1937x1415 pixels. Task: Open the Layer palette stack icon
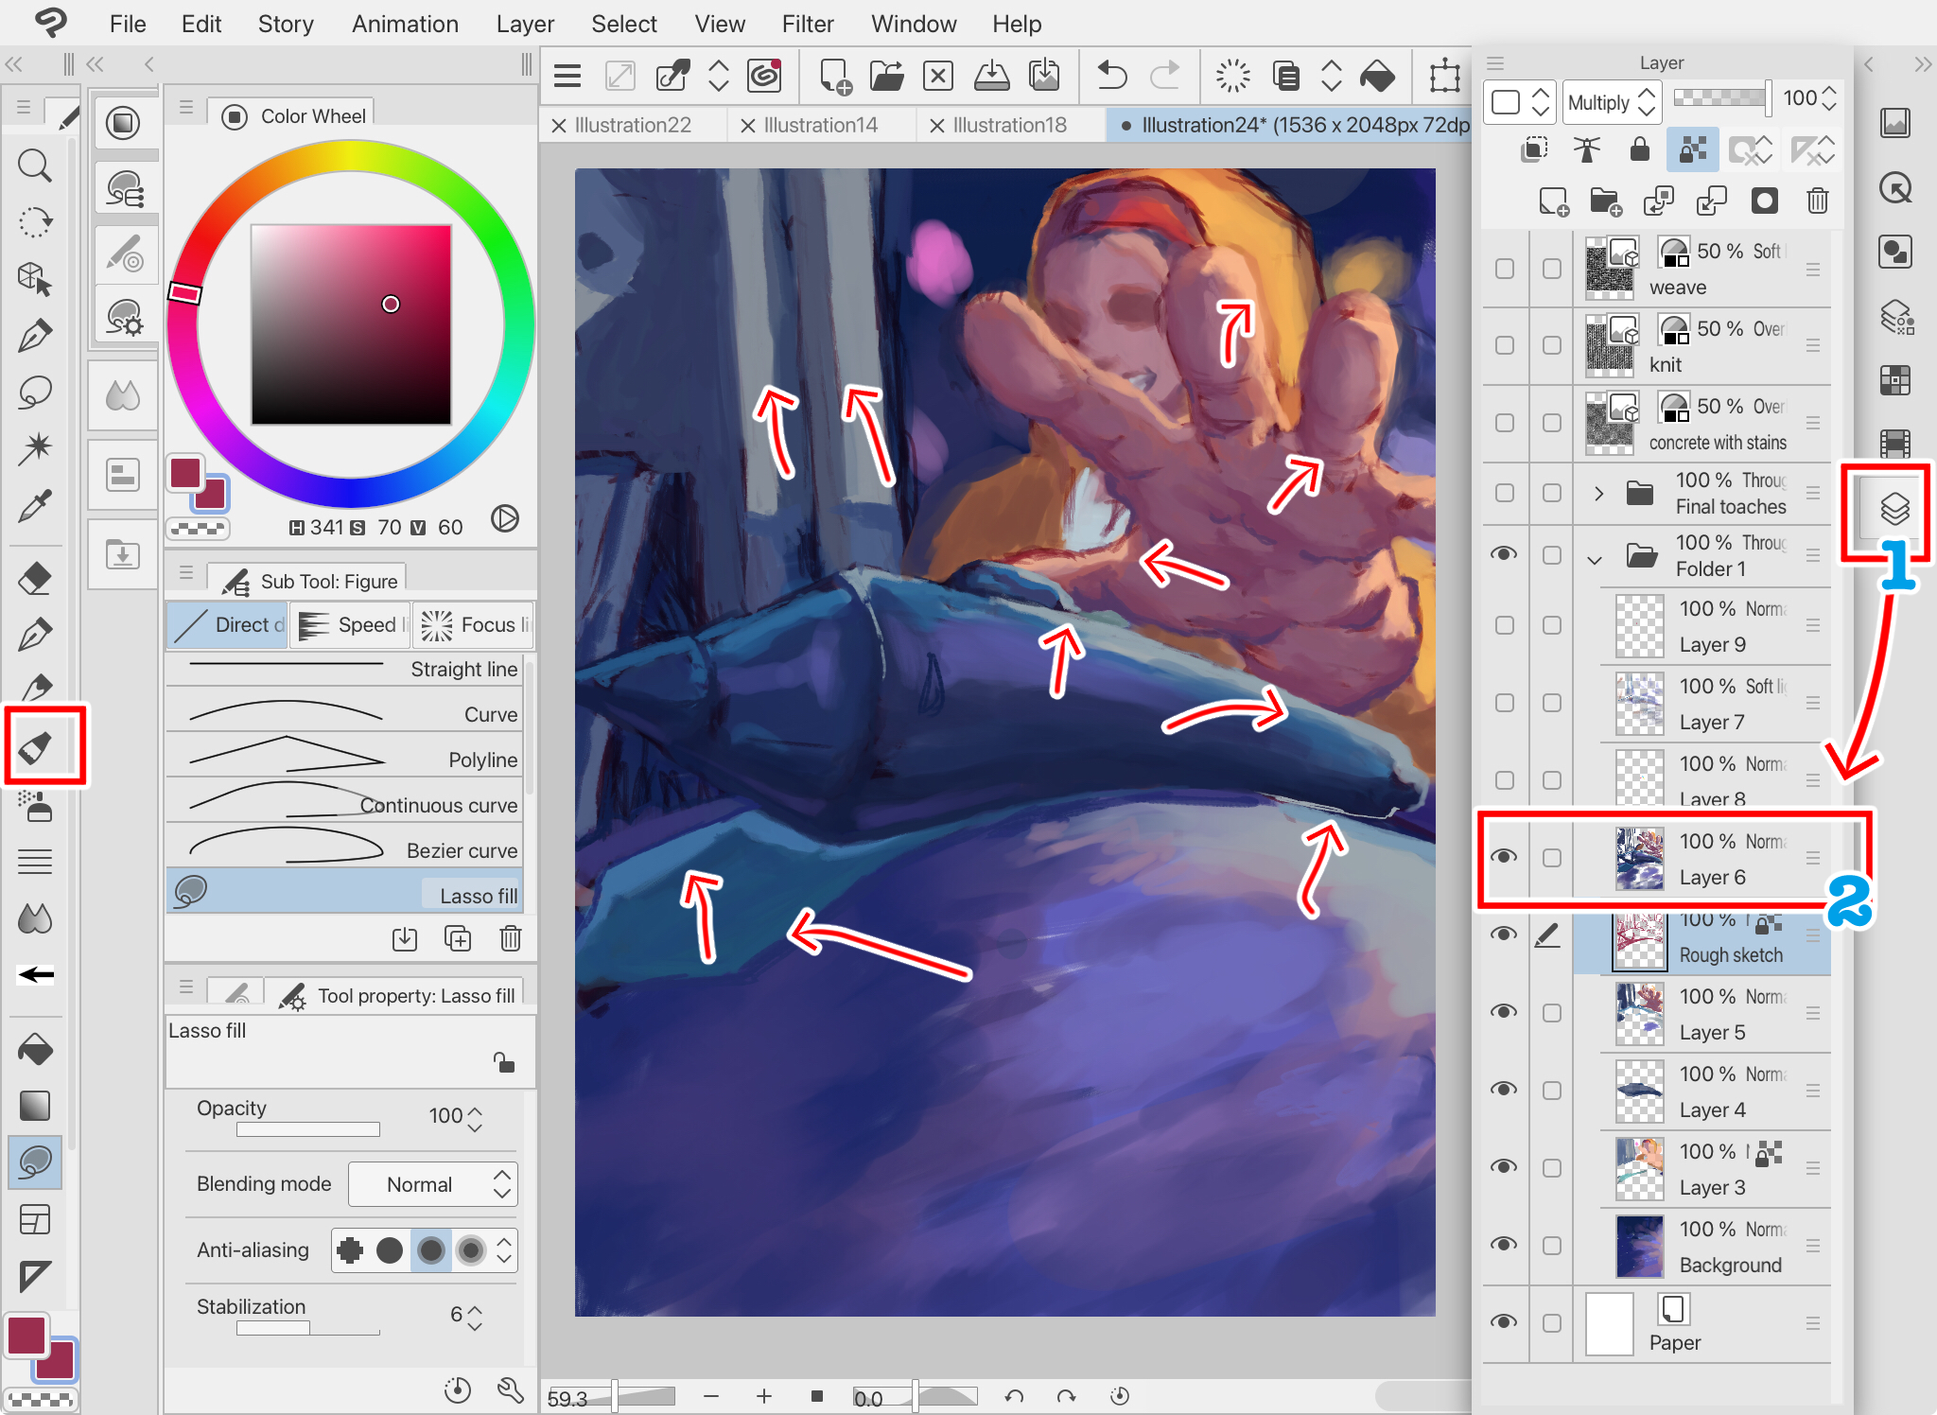pos(1894,509)
